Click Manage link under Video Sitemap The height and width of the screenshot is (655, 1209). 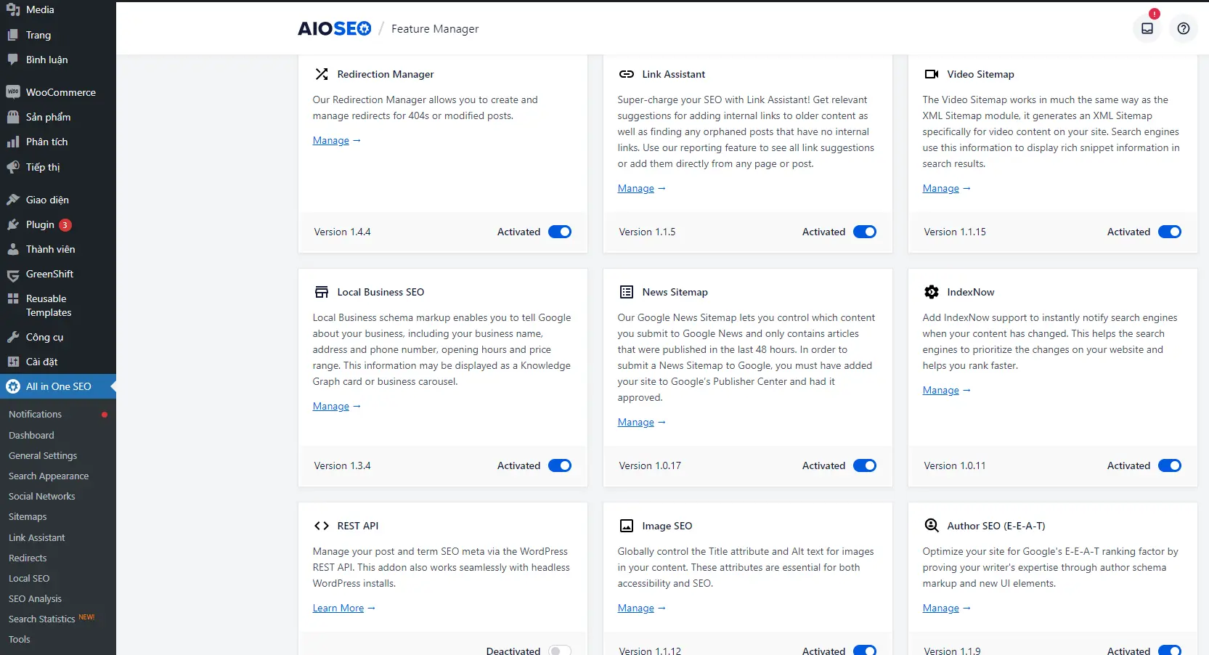tap(941, 188)
